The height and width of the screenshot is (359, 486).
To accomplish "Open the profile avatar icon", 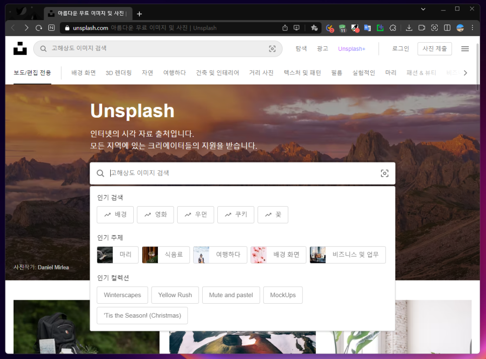I will [460, 28].
